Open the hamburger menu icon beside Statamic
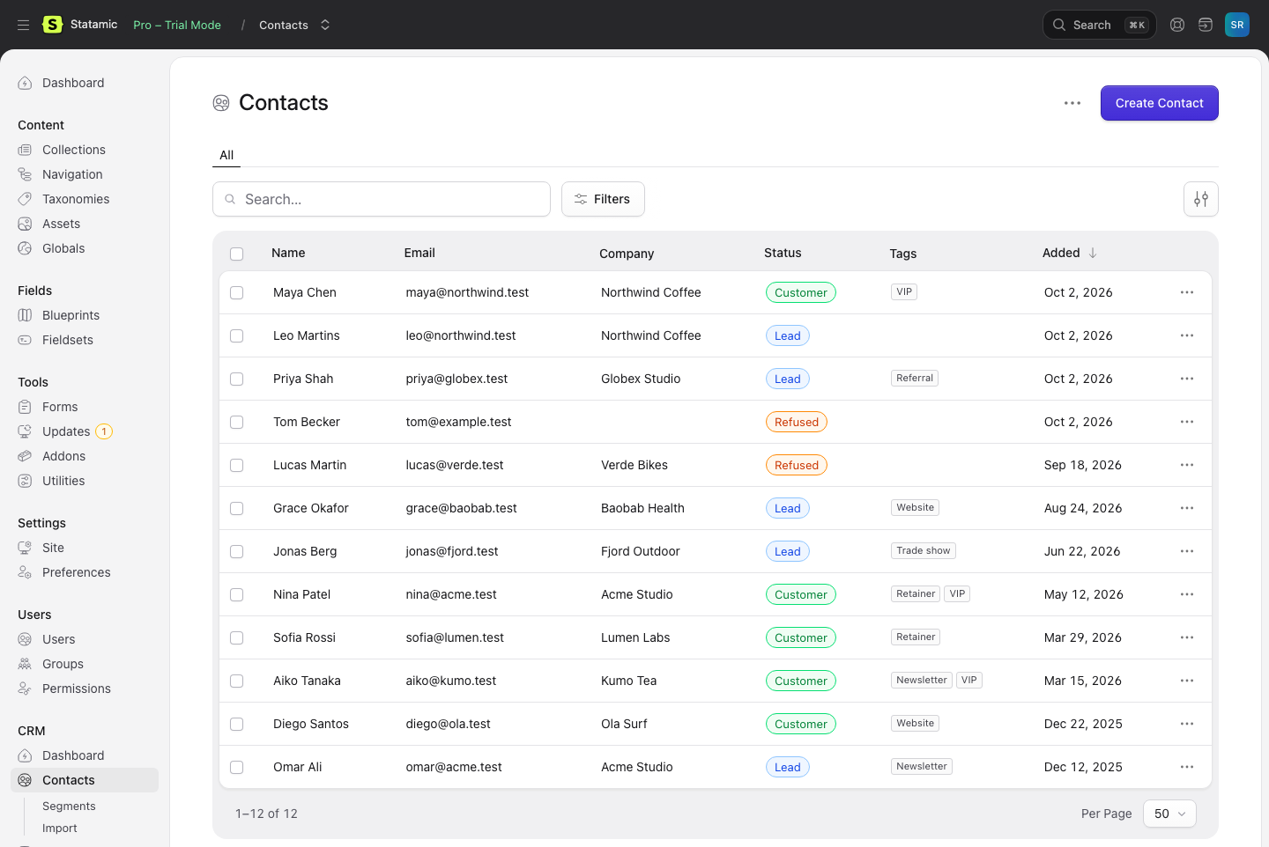Screen dimensions: 1269x847 pyautogui.click(x=24, y=25)
